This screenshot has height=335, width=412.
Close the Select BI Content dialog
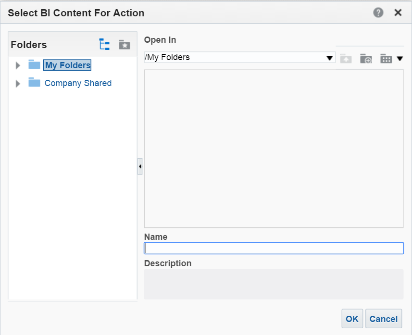[398, 13]
